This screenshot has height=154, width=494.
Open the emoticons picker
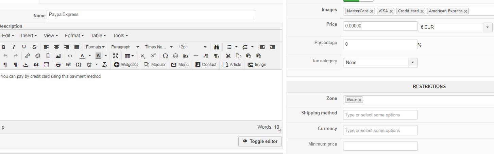(175, 56)
